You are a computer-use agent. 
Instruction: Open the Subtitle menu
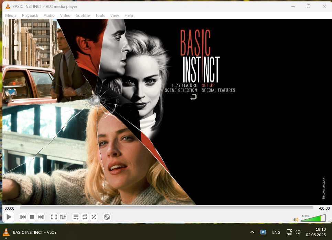[83, 15]
